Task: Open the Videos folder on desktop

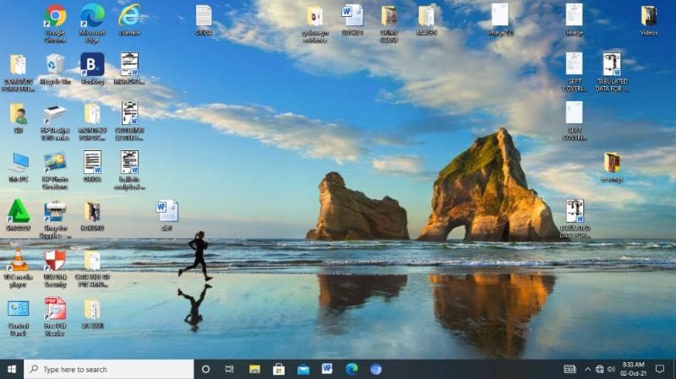Action: [x=649, y=16]
